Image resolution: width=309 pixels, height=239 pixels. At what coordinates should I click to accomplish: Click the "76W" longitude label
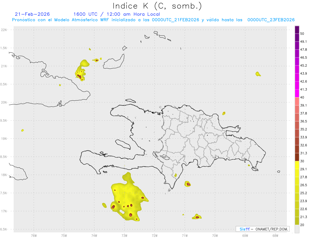click(x=34, y=235)
